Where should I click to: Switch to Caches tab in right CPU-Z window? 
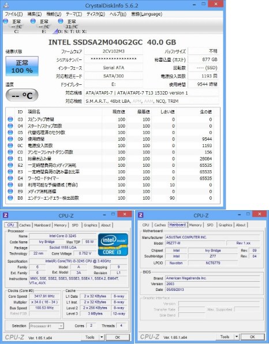coord(160,225)
